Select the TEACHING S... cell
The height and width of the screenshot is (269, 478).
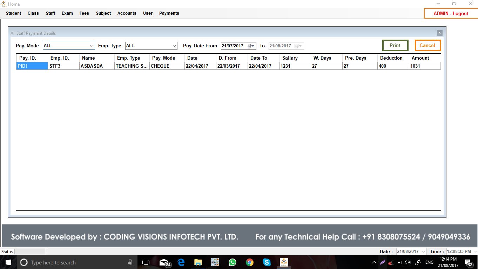132,66
